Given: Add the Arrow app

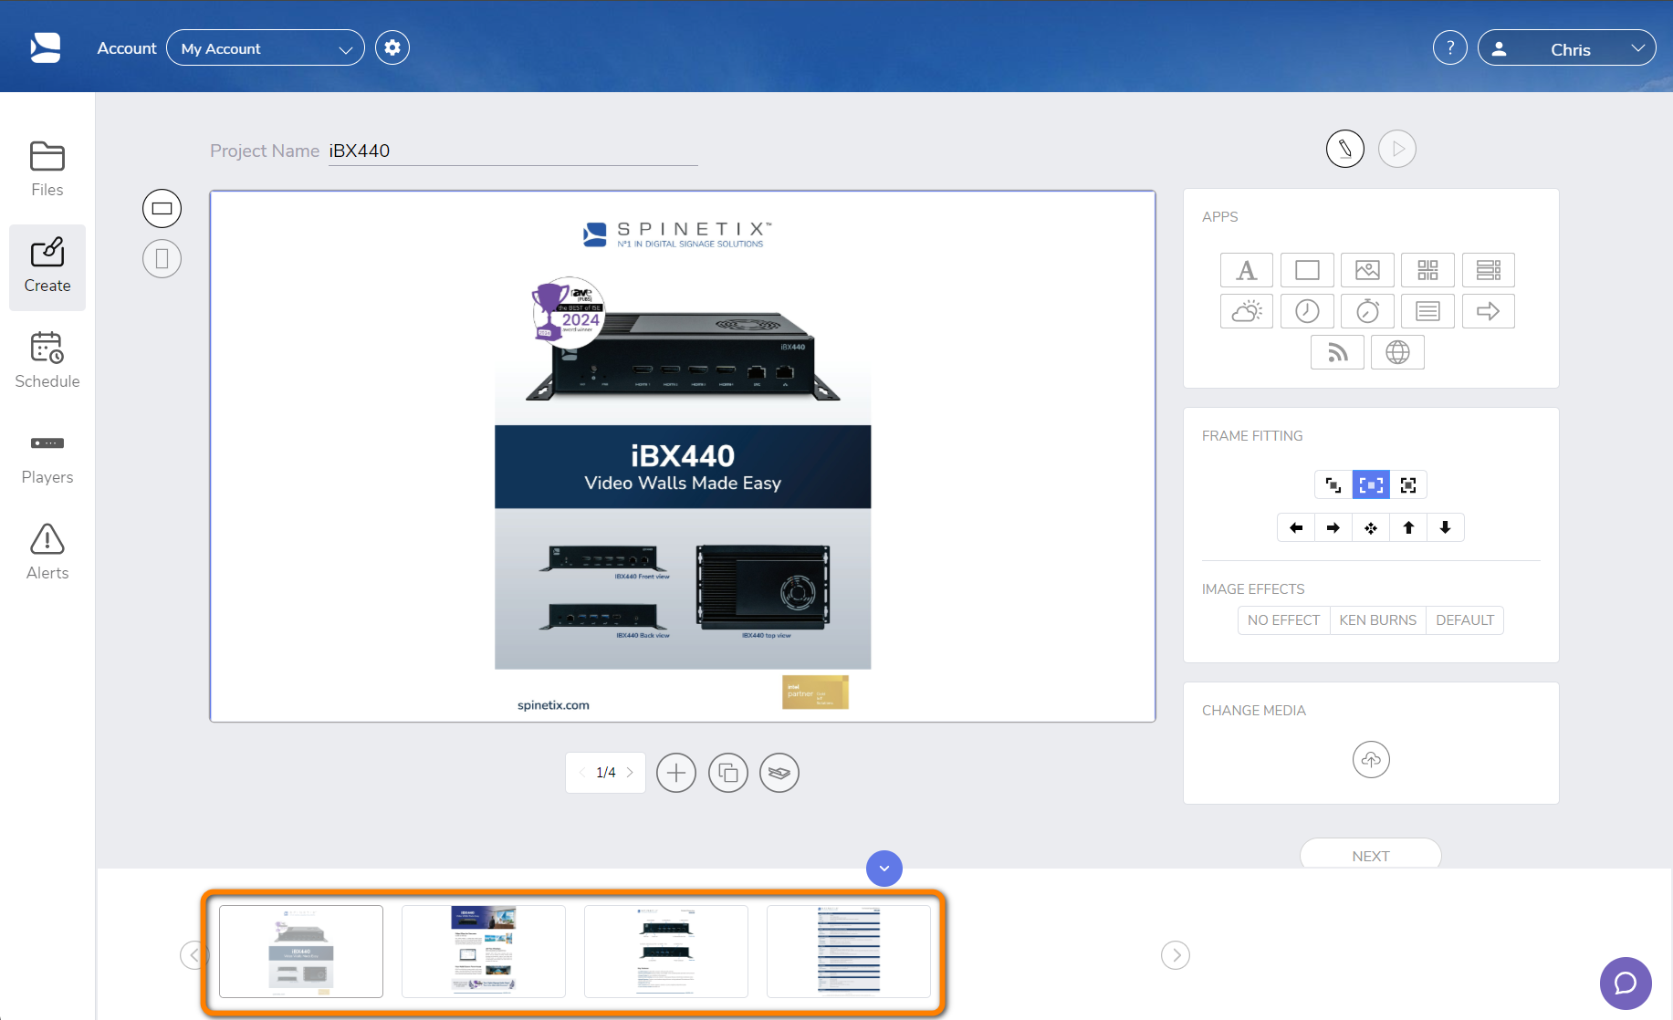Looking at the screenshot, I should click(1488, 311).
